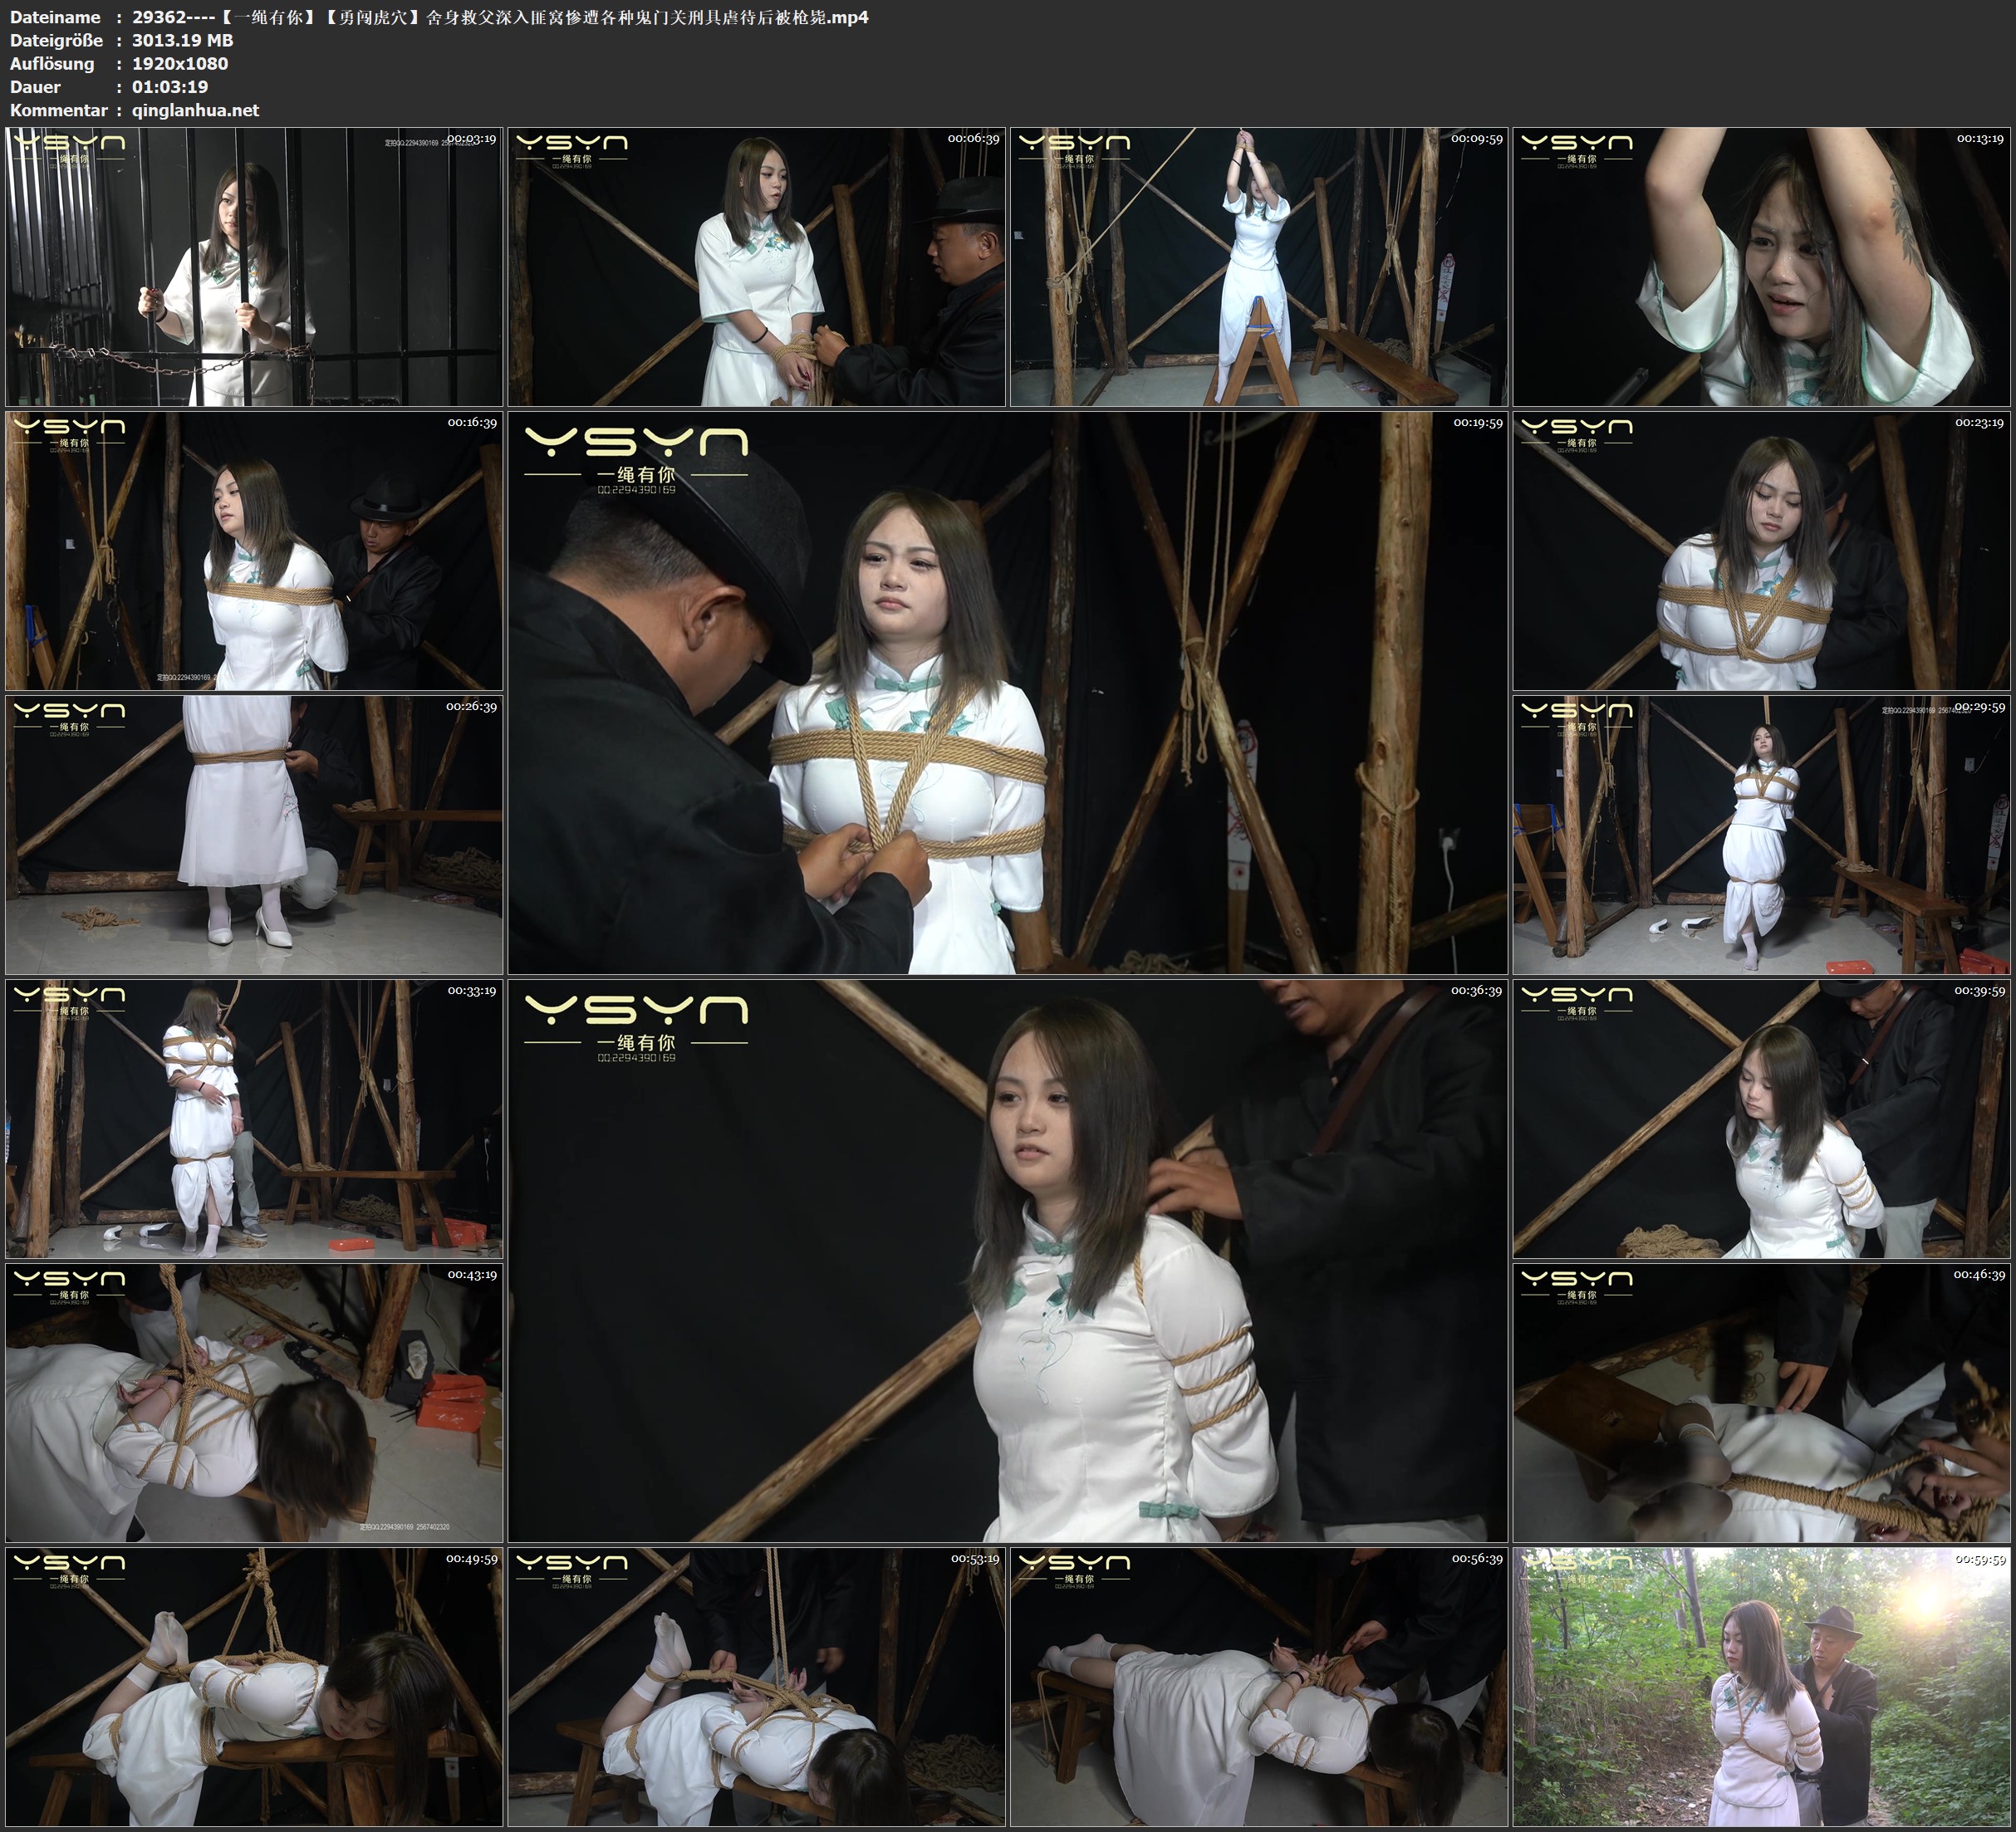Click the outdoor forest frame at 00:59:59
2016x1832 pixels.
1761,1686
